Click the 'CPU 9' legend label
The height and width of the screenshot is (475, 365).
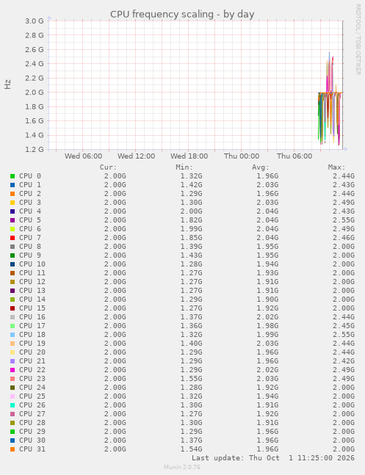tap(30, 255)
